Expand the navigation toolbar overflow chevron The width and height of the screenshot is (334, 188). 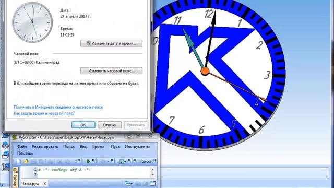point(112,160)
